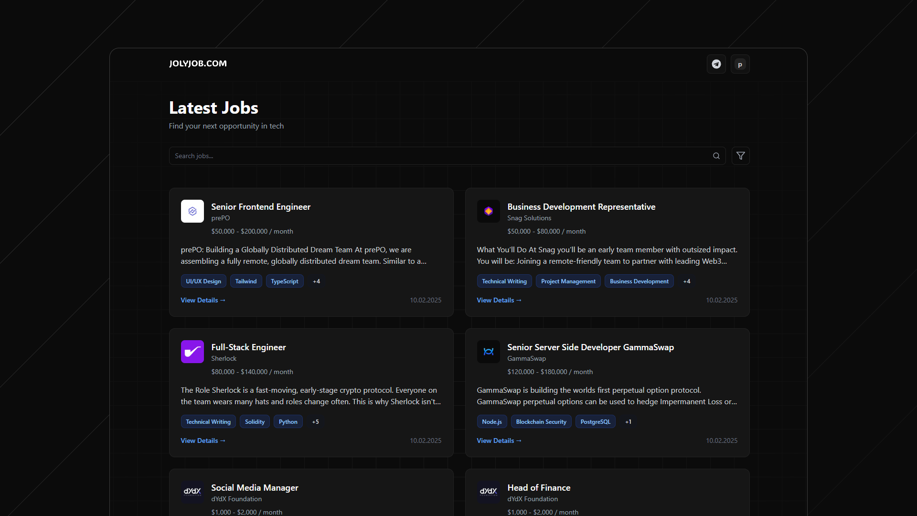Click the Sherlock company name
The height and width of the screenshot is (516, 917).
224,358
